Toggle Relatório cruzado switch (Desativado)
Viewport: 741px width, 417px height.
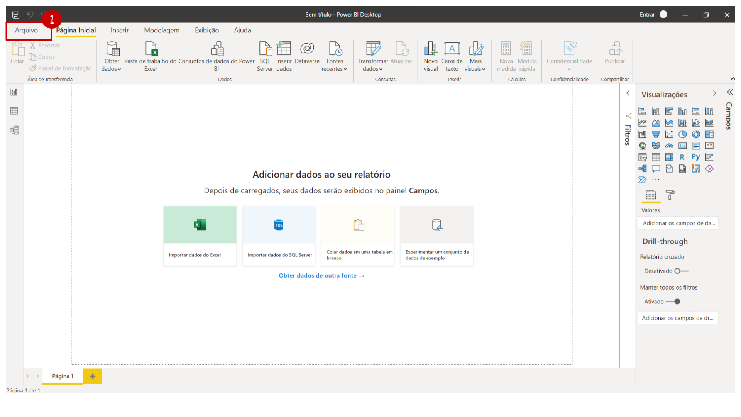click(681, 271)
